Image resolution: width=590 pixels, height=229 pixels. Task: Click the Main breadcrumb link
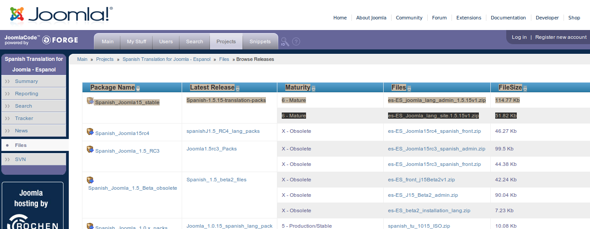82,59
